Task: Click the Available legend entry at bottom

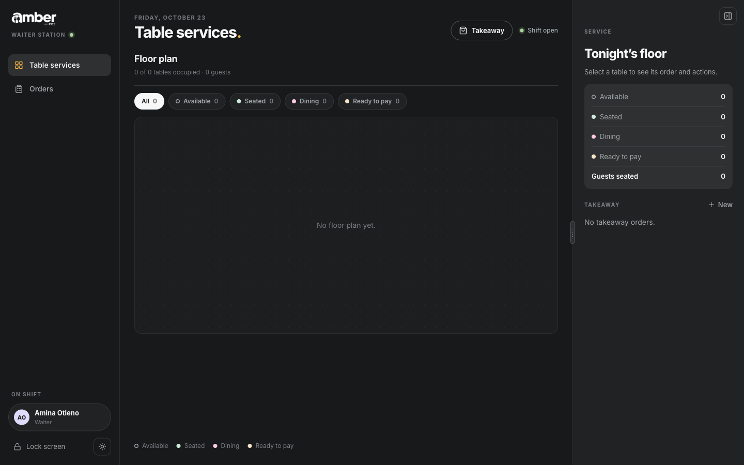Action: coord(151,446)
